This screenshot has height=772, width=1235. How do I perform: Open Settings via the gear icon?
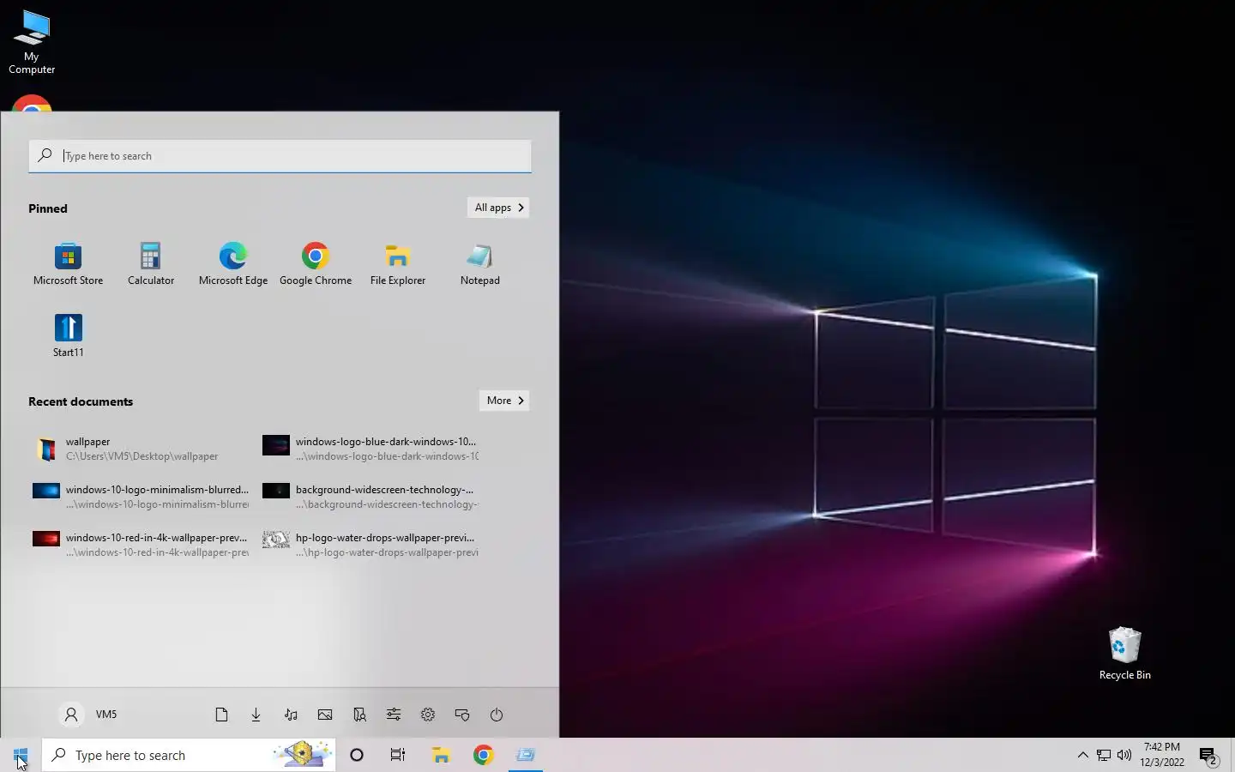coord(428,715)
